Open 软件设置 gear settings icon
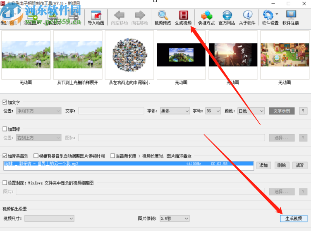Screen dimensions: 311x231 [268, 15]
